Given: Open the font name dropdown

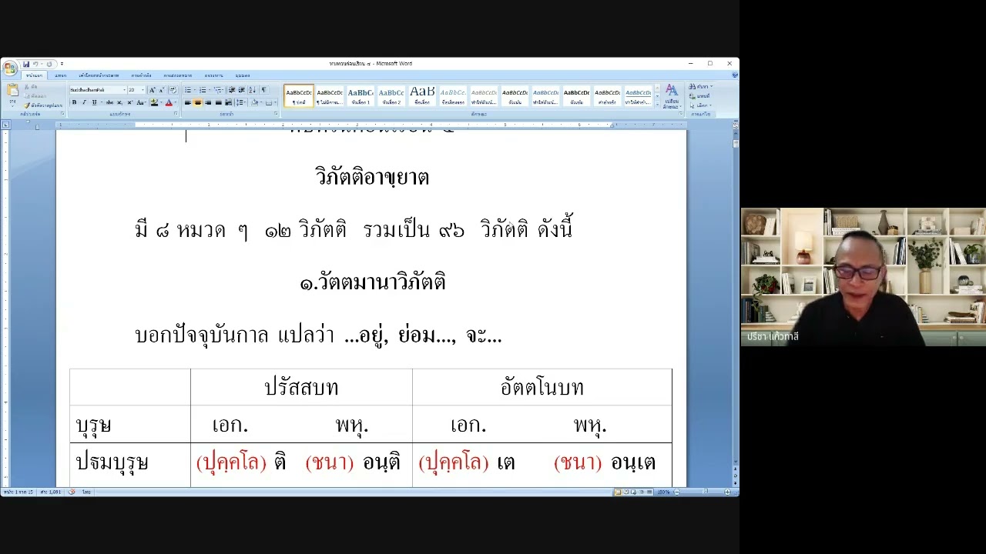Looking at the screenshot, I should (124, 90).
